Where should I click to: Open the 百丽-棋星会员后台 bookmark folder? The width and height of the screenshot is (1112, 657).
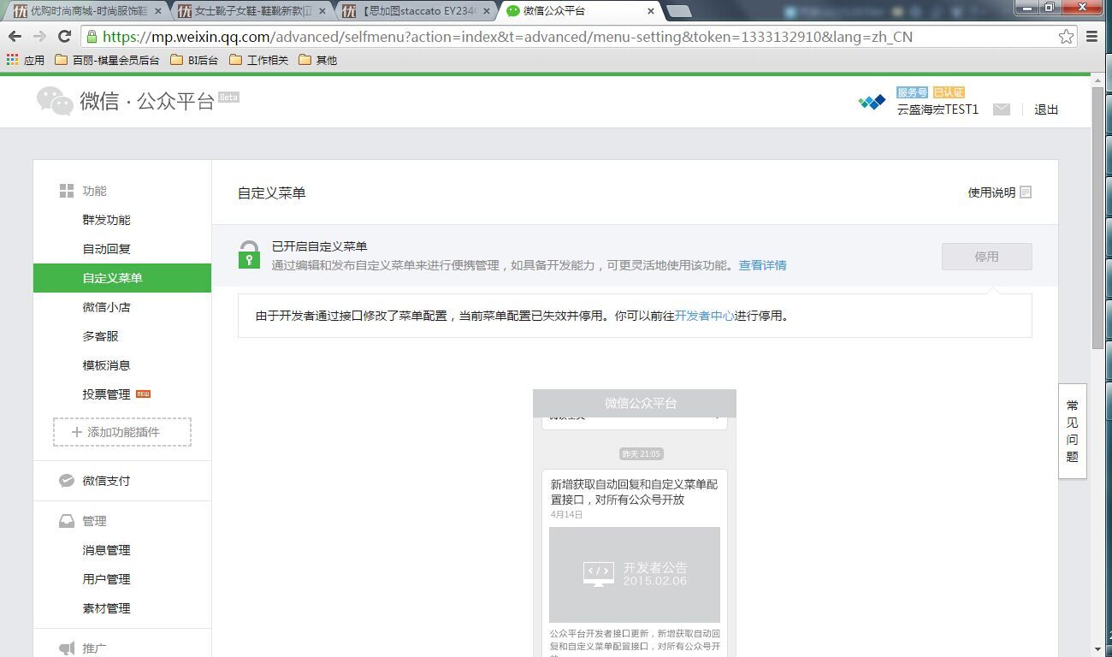107,60
